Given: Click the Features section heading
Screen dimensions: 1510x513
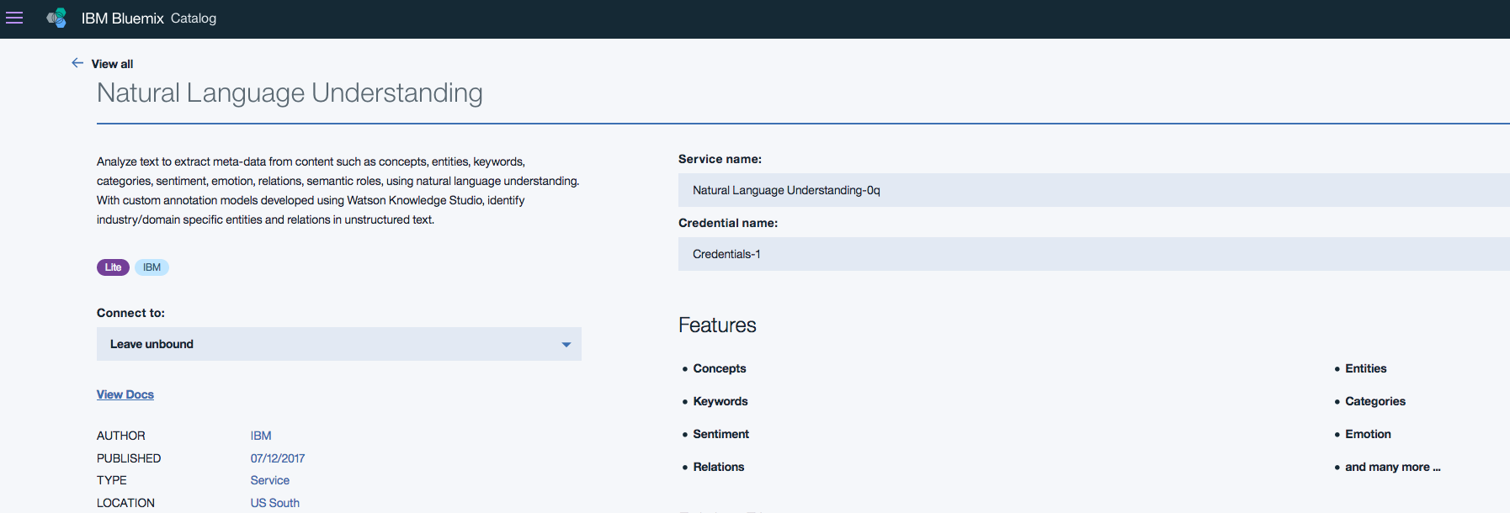Looking at the screenshot, I should 717,325.
